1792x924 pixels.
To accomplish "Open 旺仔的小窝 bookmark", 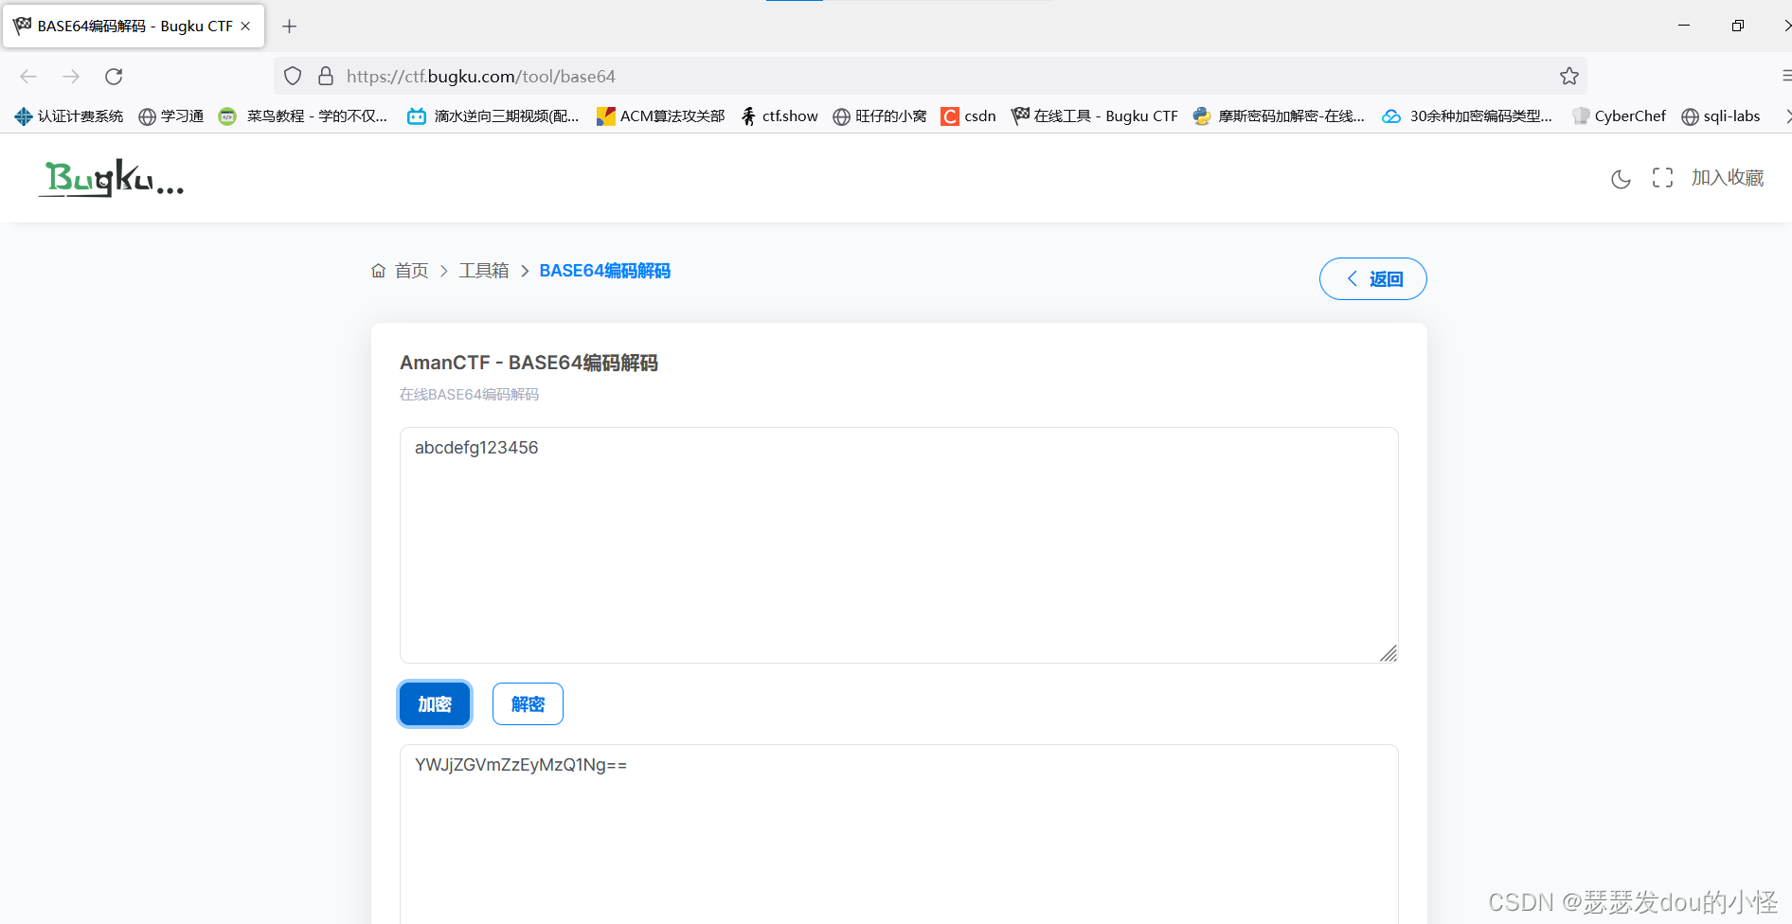I will pyautogui.click(x=880, y=115).
